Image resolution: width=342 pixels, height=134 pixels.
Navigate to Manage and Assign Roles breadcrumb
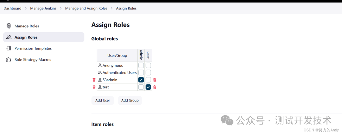coord(86,9)
